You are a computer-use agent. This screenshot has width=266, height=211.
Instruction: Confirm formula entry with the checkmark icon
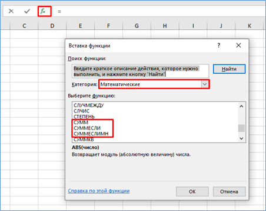point(27,11)
